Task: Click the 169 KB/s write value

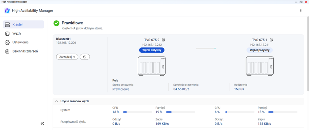Action: pyautogui.click(x=162, y=124)
